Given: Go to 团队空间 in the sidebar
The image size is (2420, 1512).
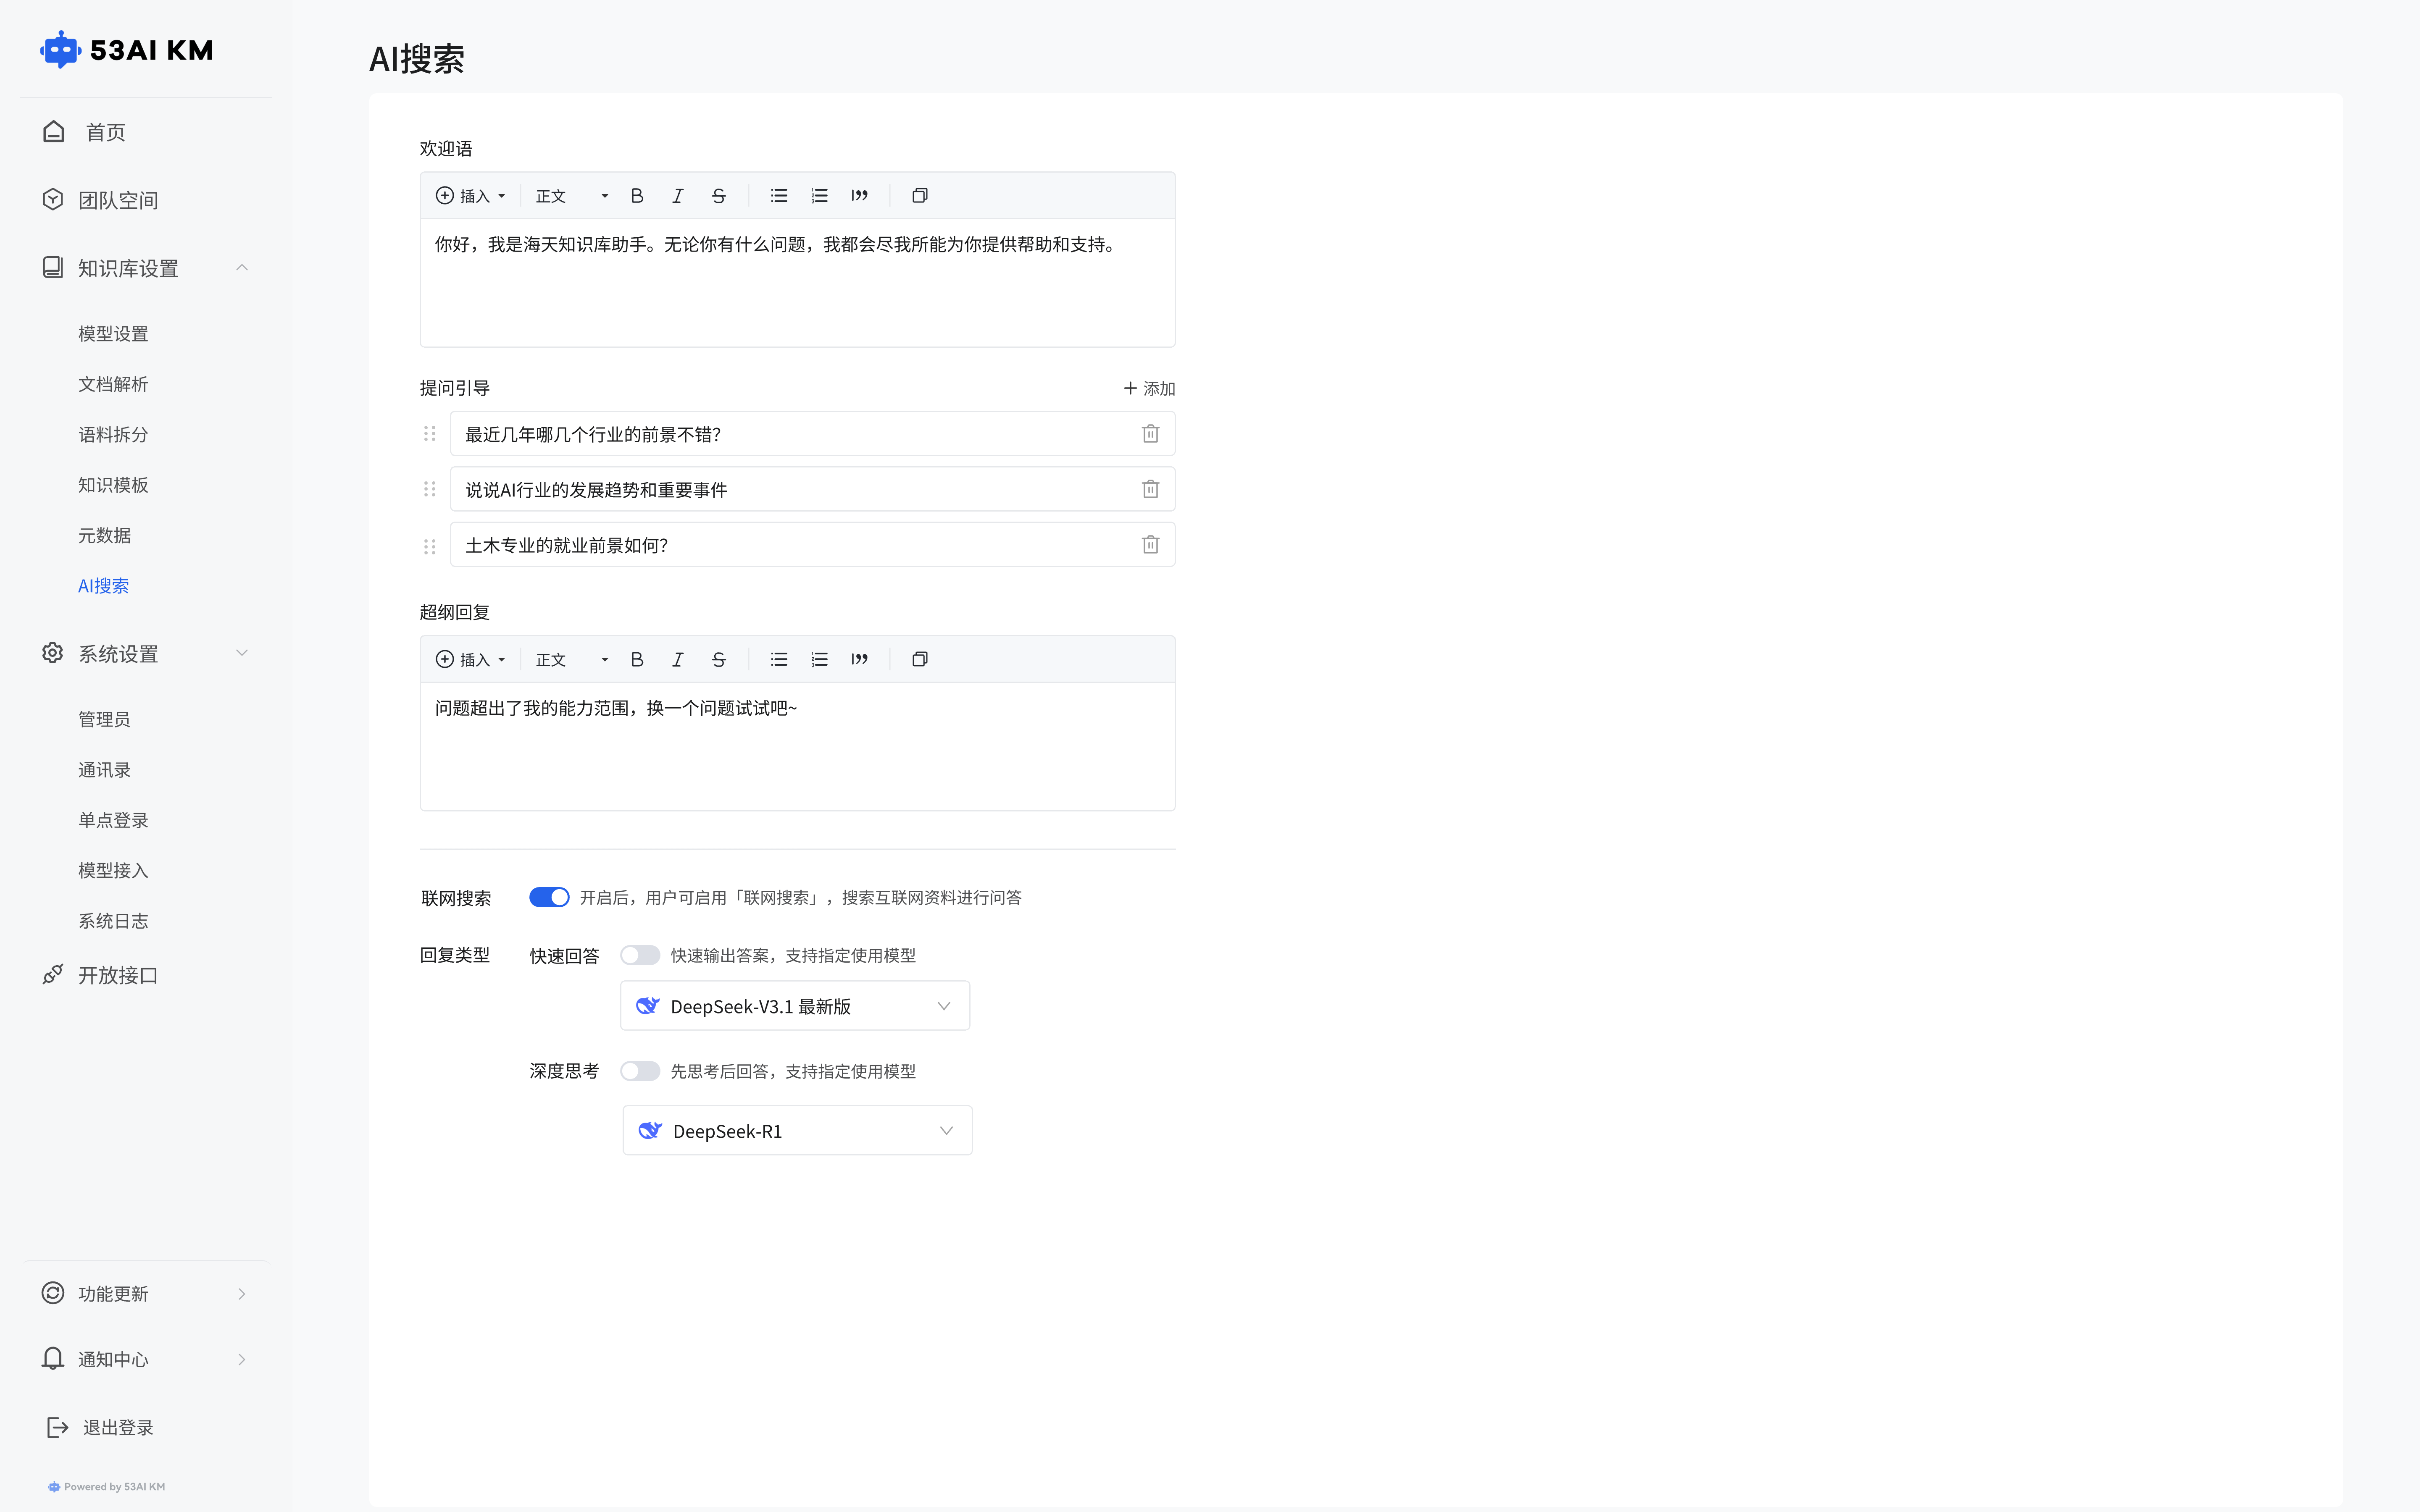Looking at the screenshot, I should coord(118,200).
